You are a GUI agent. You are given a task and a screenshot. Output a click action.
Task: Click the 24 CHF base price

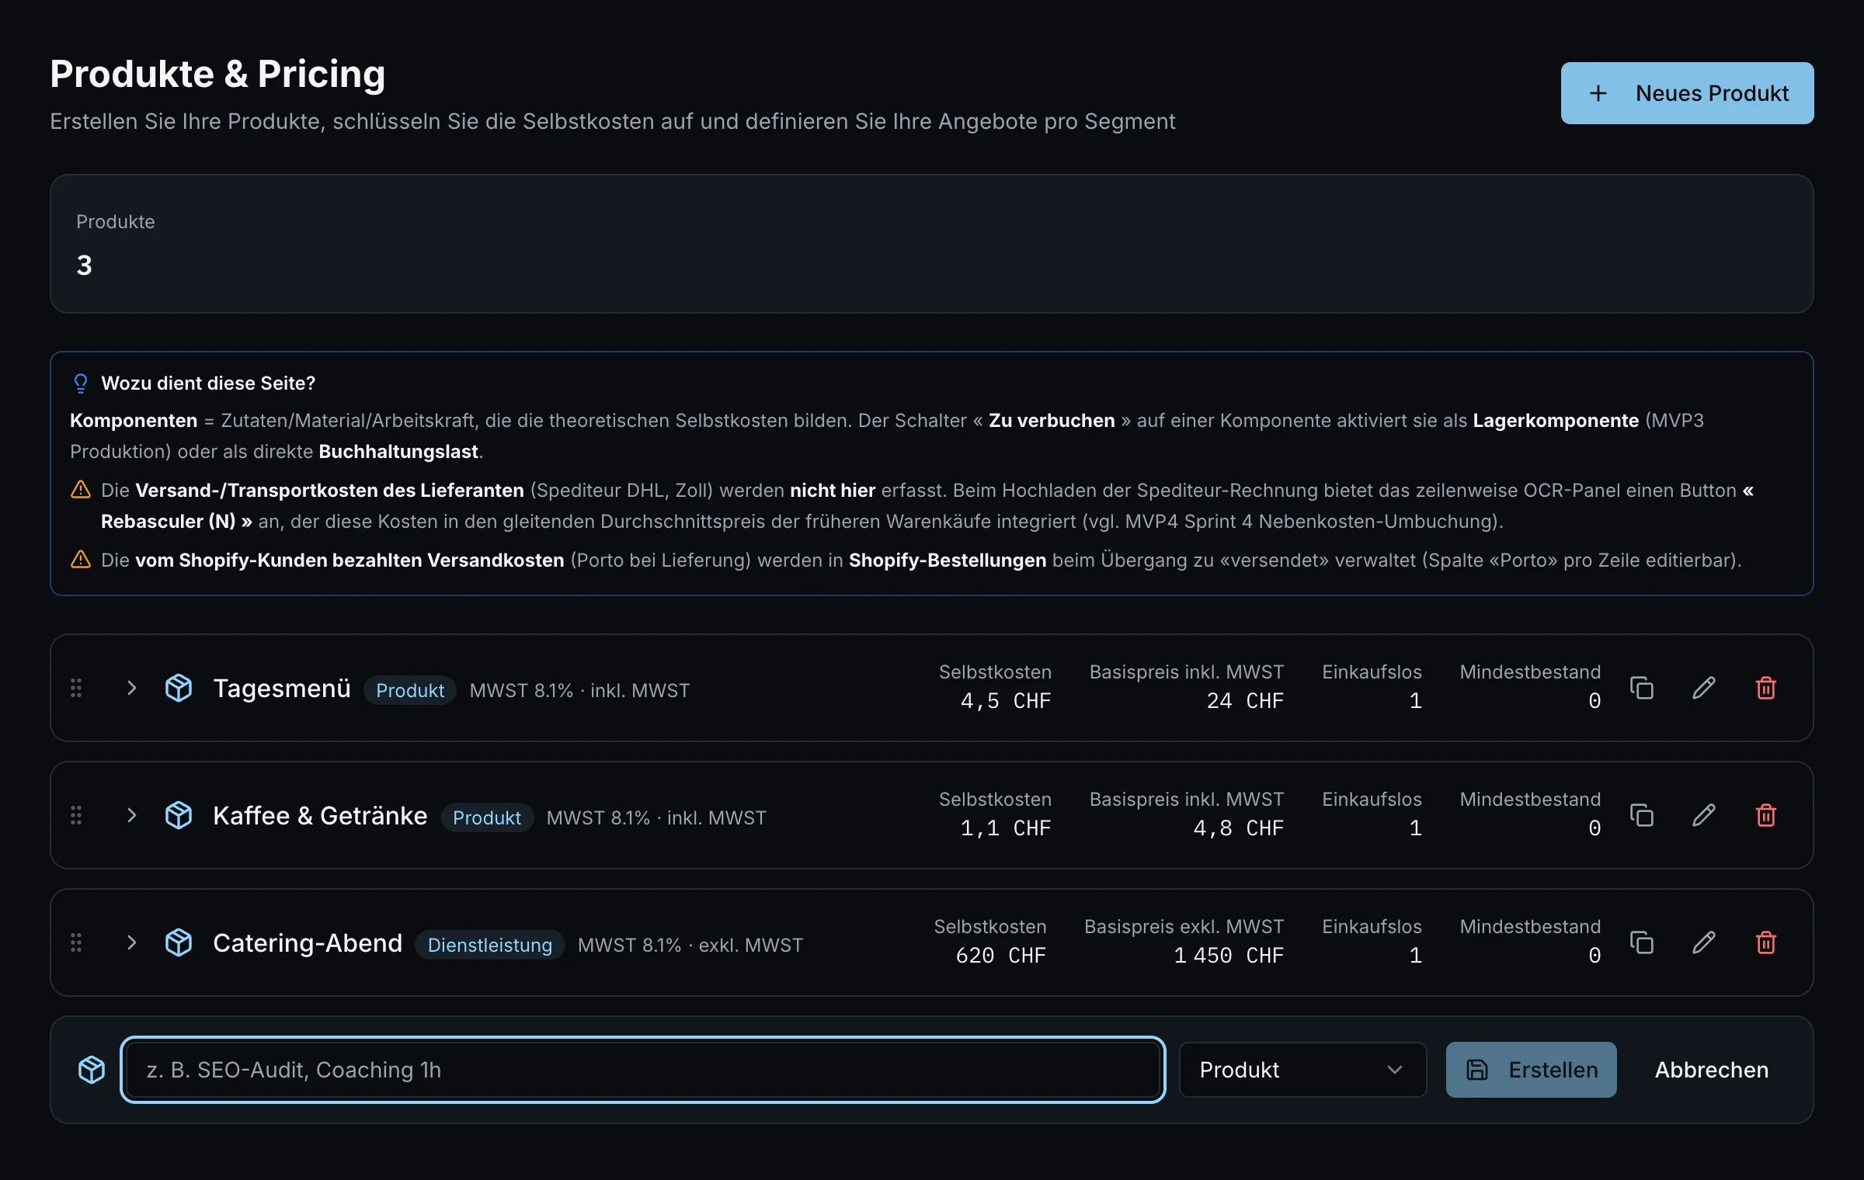pyautogui.click(x=1245, y=701)
